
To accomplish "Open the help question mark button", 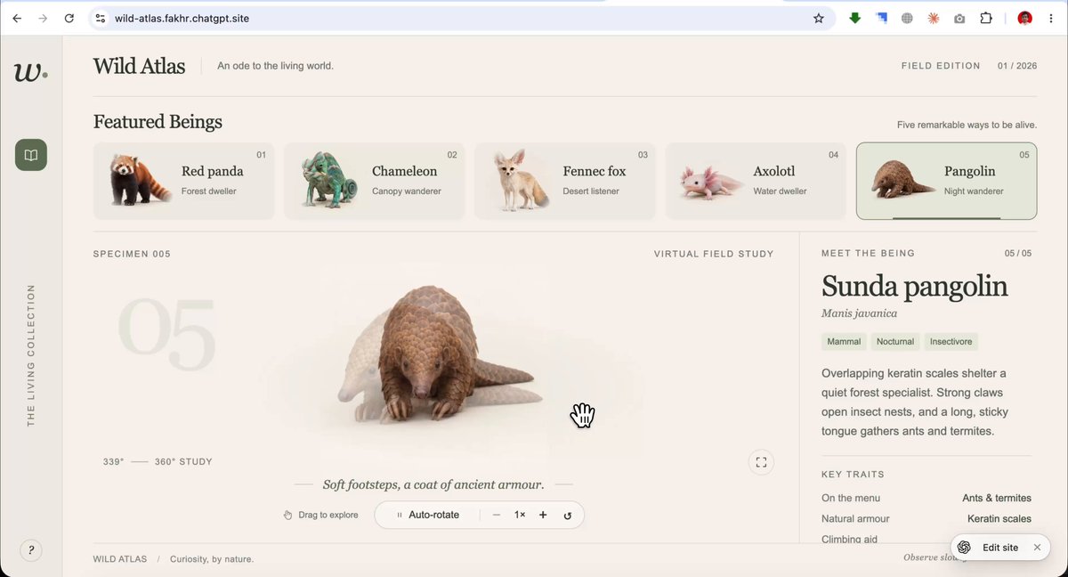I will [x=31, y=550].
